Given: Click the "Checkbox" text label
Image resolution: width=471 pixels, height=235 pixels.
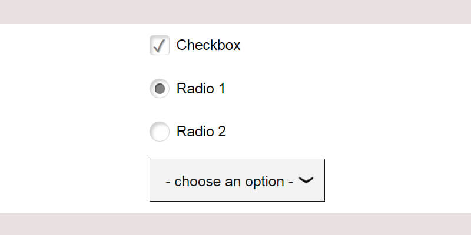Looking at the screenshot, I should (208, 45).
